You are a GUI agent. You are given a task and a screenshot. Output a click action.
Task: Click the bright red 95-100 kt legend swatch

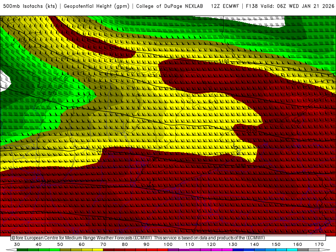click(163, 249)
